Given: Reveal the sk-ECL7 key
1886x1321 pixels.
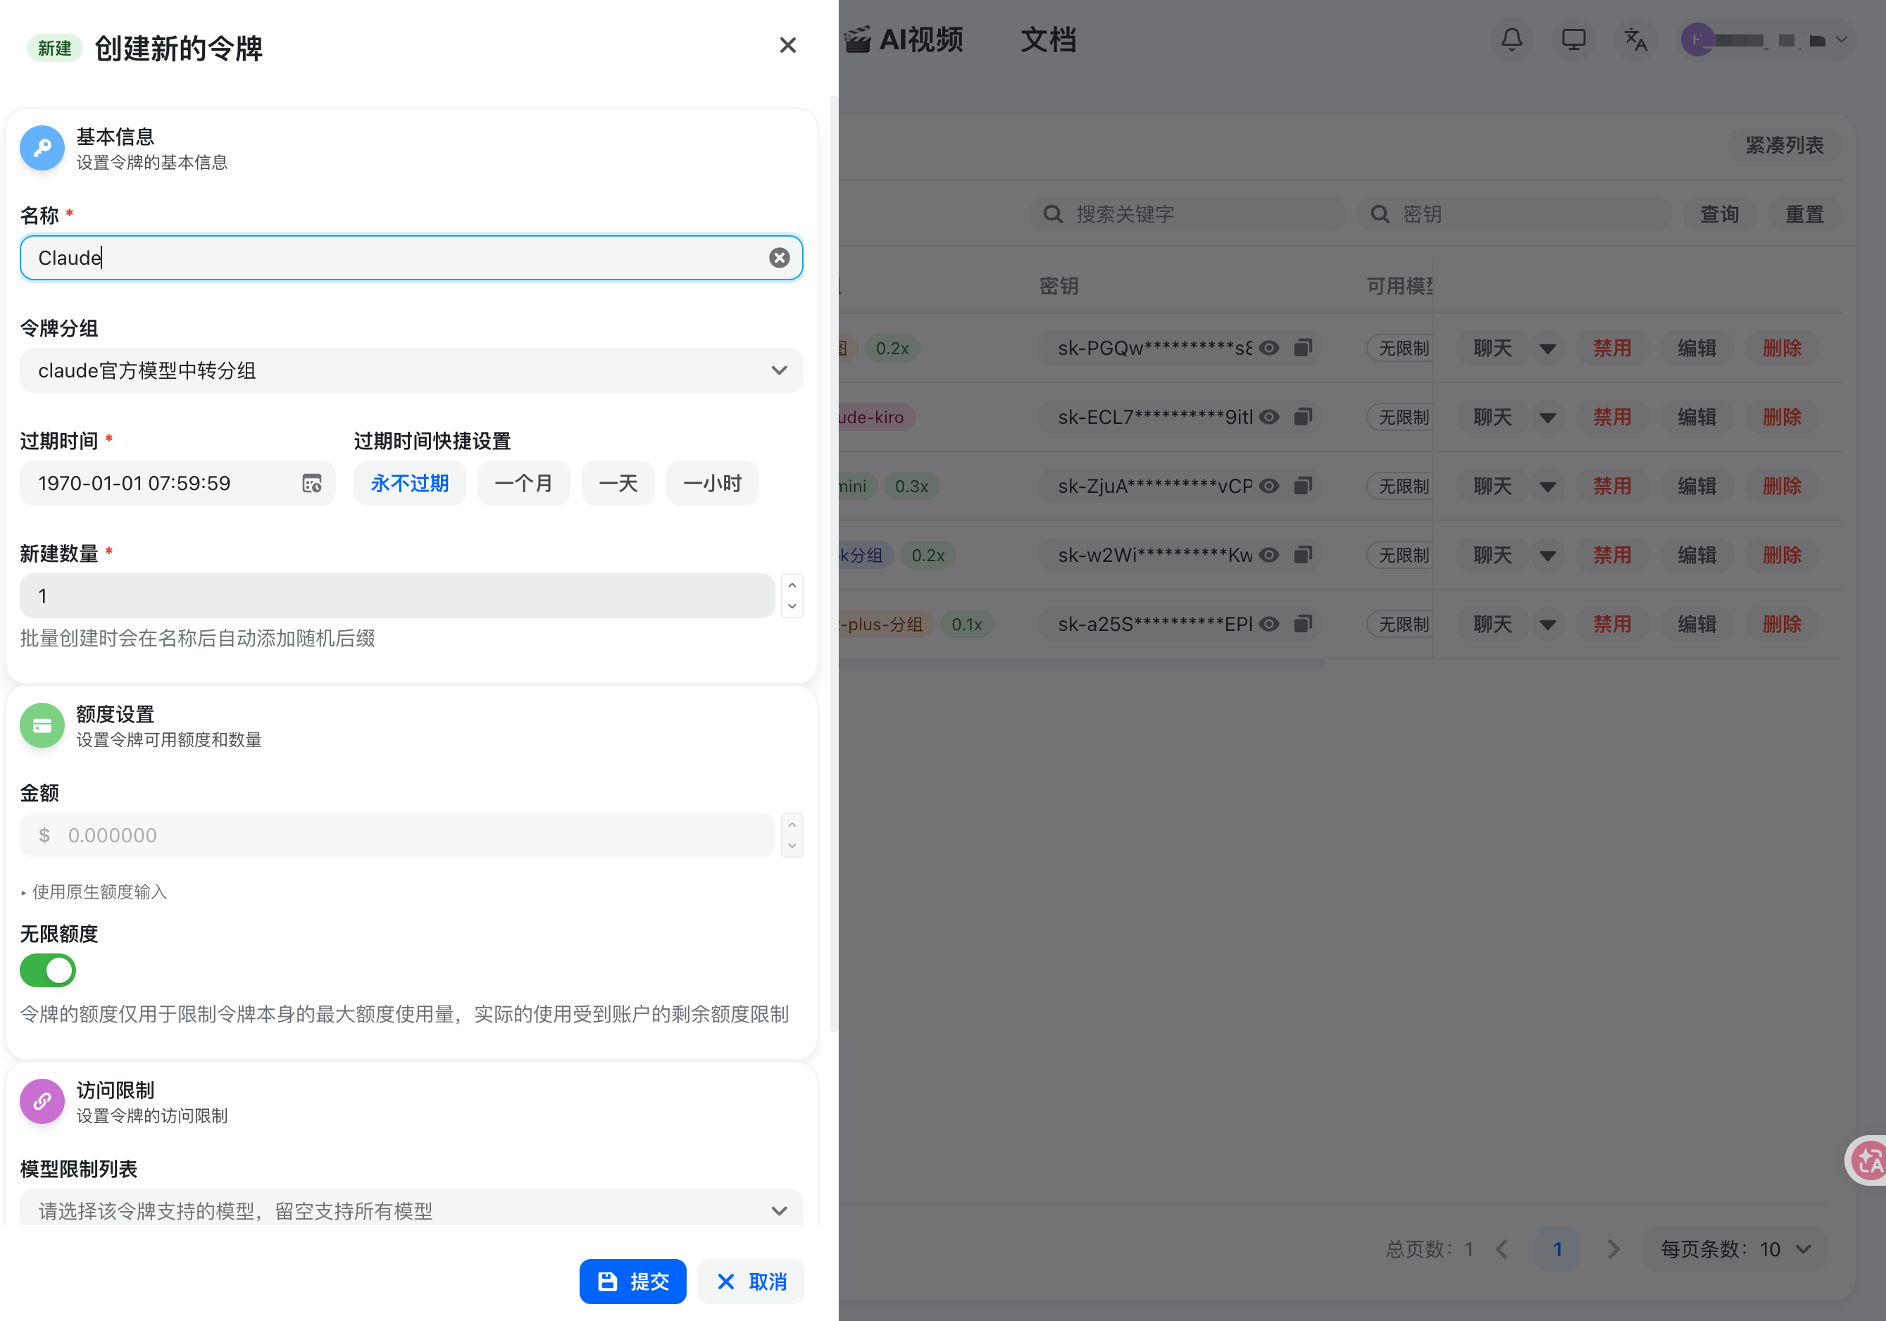Looking at the screenshot, I should 1269,418.
